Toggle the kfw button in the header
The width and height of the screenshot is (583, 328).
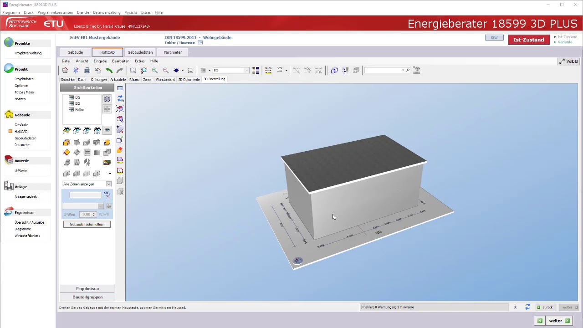[x=494, y=37]
